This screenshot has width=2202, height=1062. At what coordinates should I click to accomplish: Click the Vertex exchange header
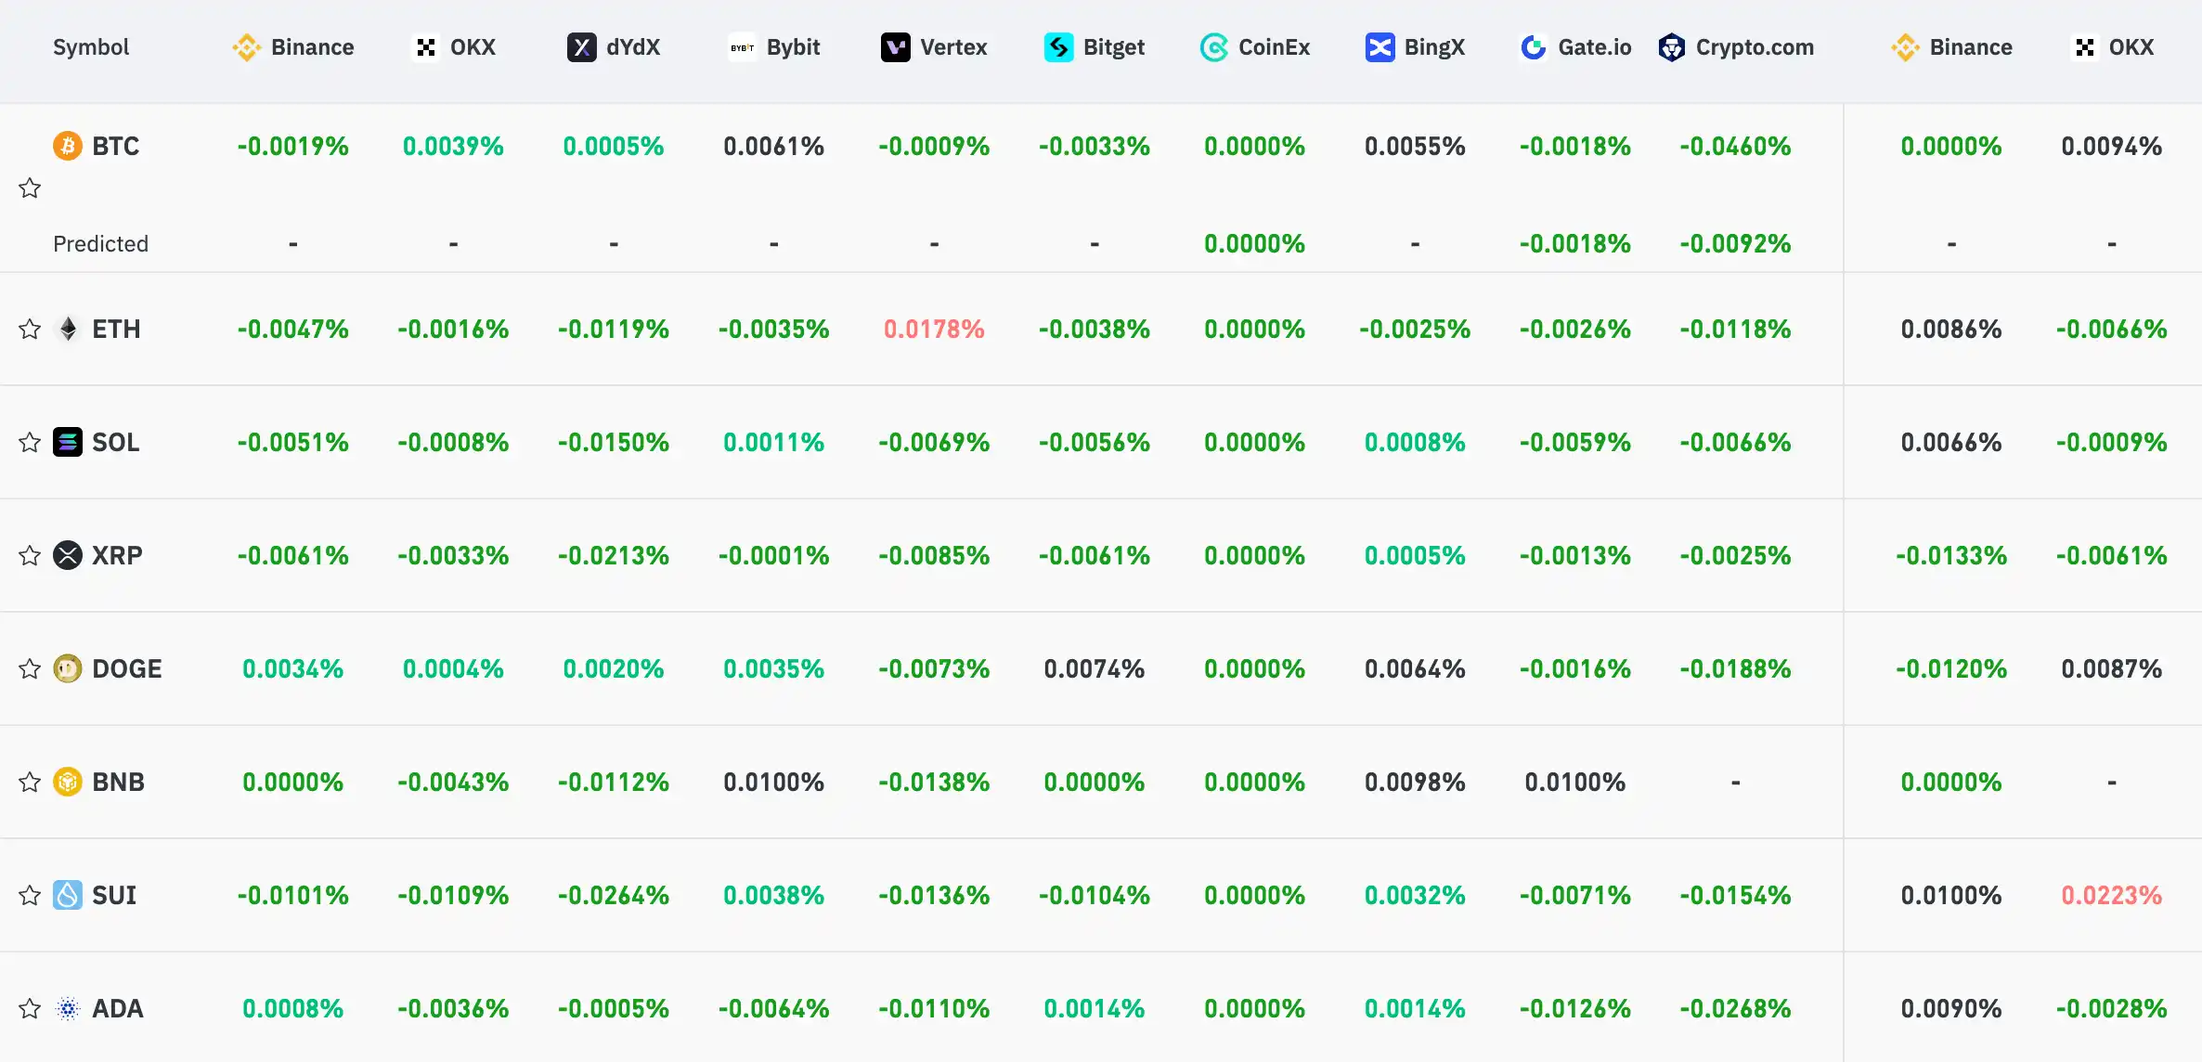pos(934,47)
